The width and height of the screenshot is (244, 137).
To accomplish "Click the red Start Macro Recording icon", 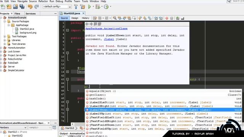I will pos(167,18).
